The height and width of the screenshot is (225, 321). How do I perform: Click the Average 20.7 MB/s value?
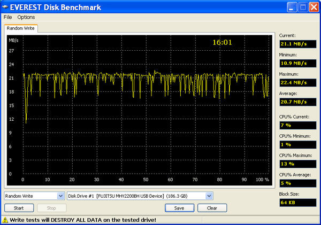(298, 102)
